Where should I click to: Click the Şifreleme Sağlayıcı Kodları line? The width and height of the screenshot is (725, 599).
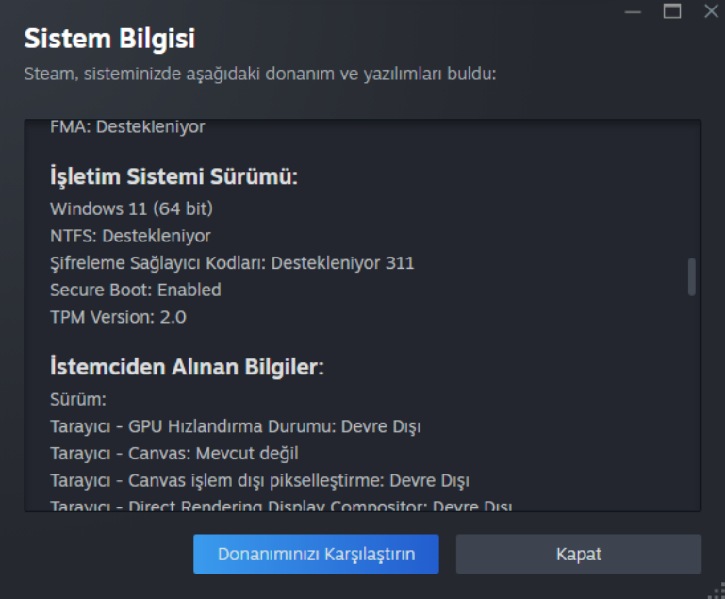(232, 263)
